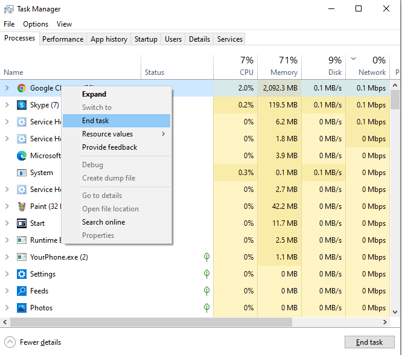The width and height of the screenshot is (402, 355).
Task: Expand the Settings process group
Action: tap(7, 274)
